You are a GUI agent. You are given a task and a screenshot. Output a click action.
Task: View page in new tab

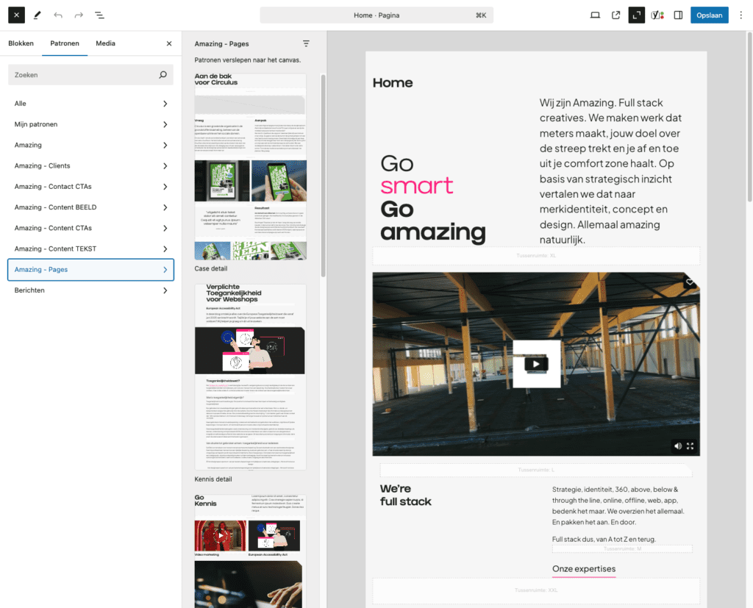615,15
